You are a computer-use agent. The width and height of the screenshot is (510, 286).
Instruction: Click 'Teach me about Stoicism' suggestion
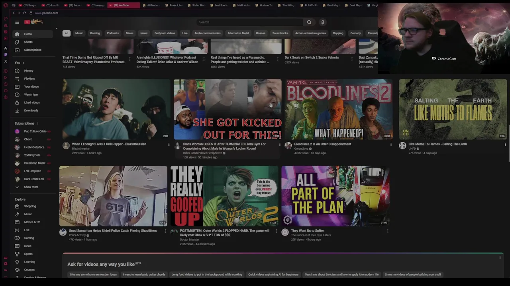(x=341, y=274)
